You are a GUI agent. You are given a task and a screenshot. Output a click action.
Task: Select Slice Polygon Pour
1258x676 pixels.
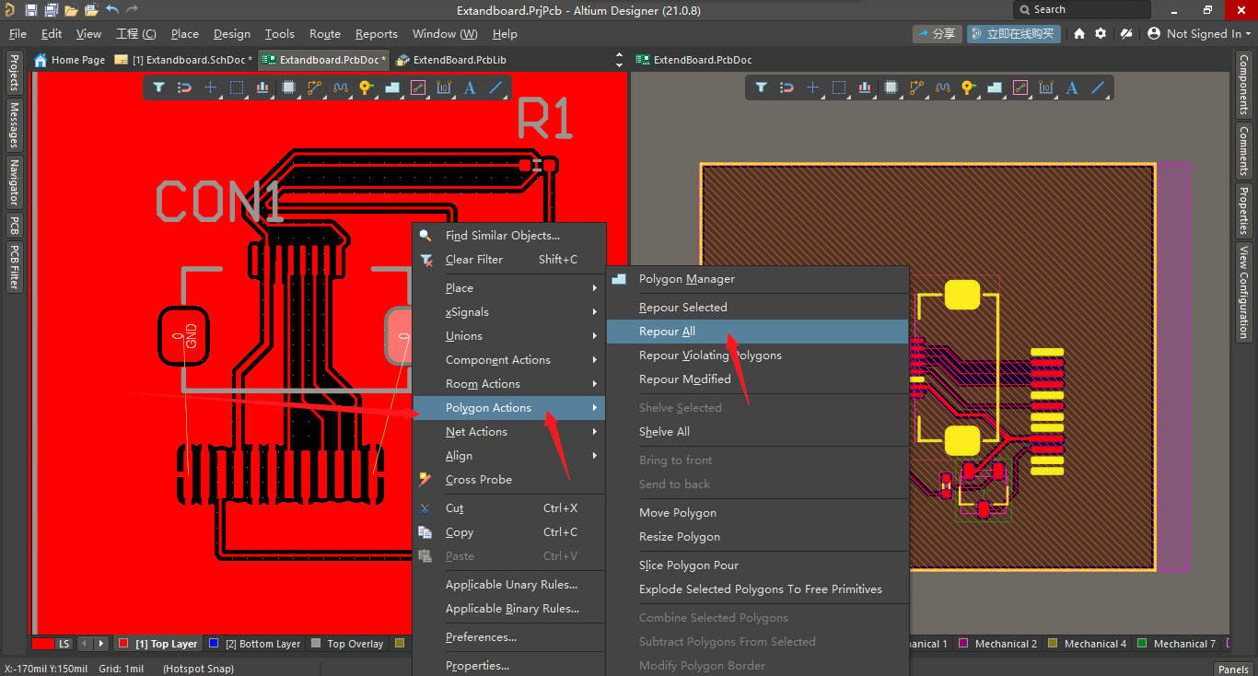point(757,565)
